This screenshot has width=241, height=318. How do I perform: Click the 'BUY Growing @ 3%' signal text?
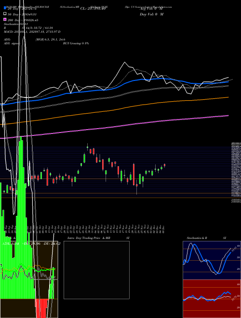click(76, 43)
